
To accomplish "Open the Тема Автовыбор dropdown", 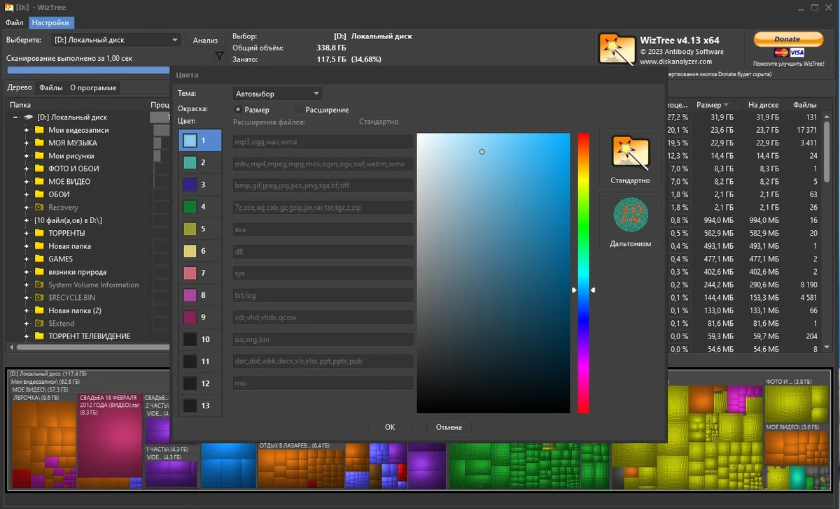I will tap(278, 93).
